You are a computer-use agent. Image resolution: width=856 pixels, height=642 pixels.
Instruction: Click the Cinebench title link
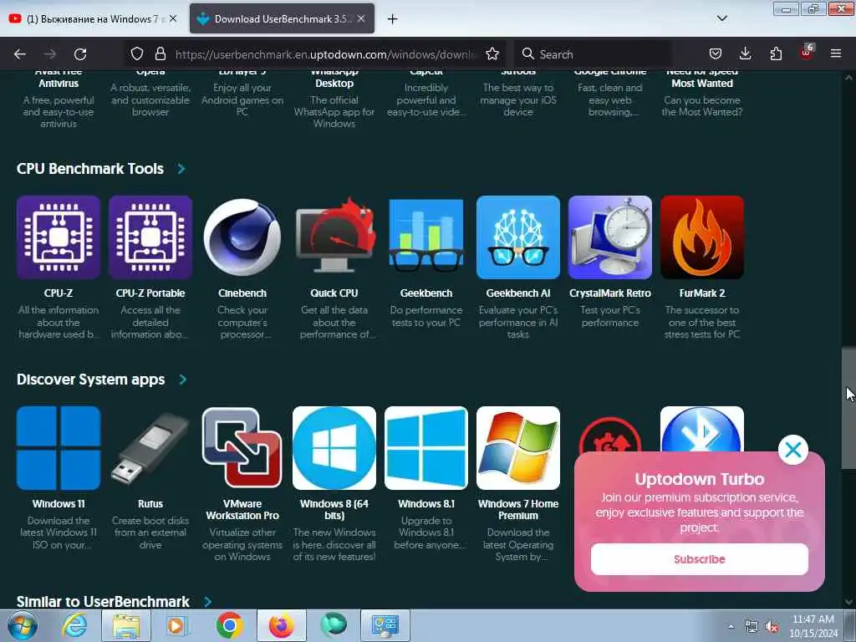tap(242, 293)
